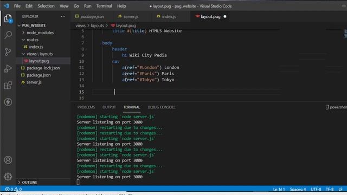
Task: Open the Explorer view in activity bar
Action: click(x=8, y=18)
